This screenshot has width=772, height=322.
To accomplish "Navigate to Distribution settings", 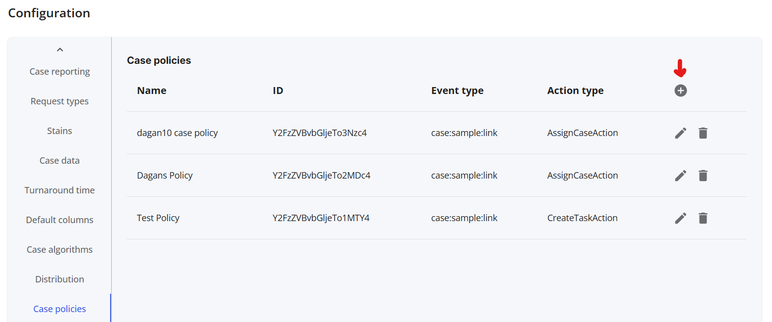I will 59,279.
